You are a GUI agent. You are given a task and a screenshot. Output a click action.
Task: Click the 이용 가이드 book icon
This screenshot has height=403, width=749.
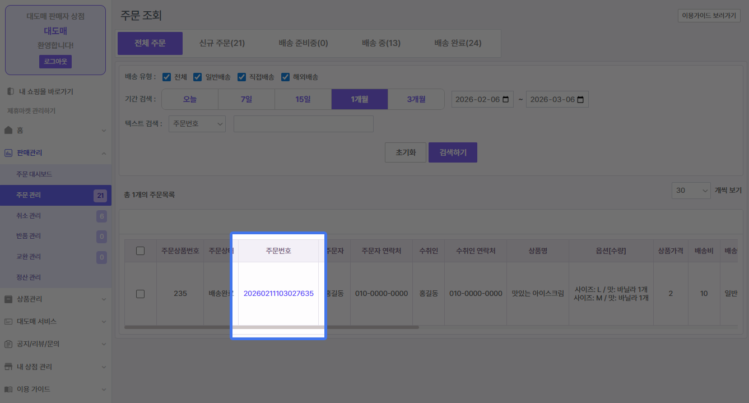tap(8, 389)
